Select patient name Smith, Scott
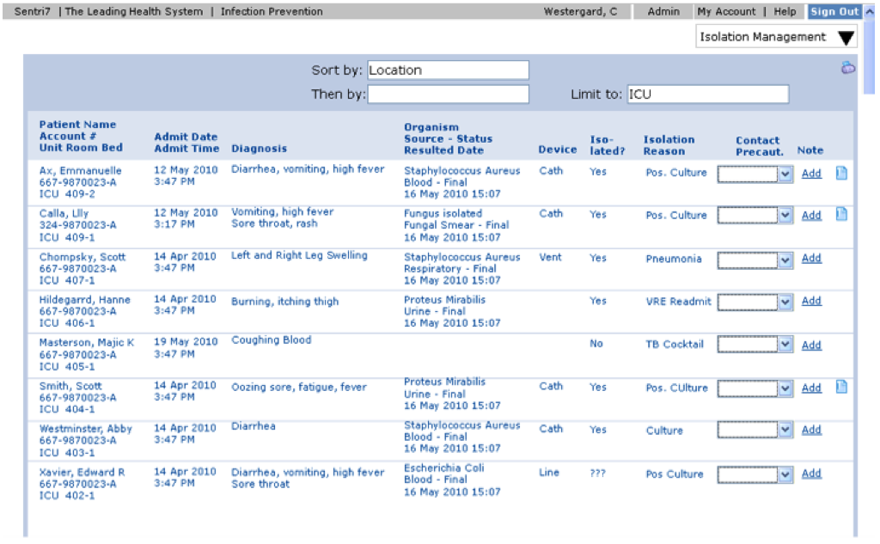The width and height of the screenshot is (880, 544). (70, 386)
